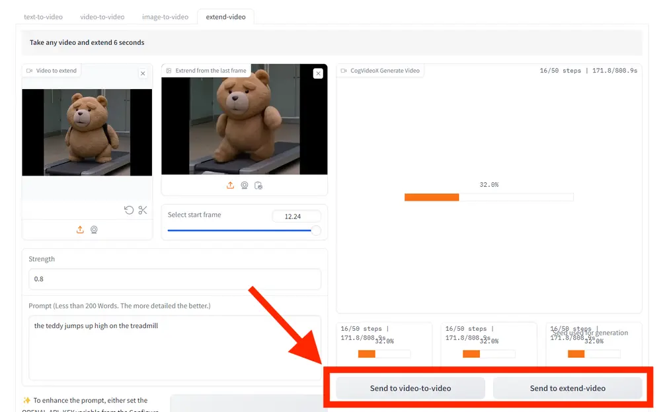Clear the Video to extend input
This screenshot has width=661, height=412.
[x=143, y=73]
